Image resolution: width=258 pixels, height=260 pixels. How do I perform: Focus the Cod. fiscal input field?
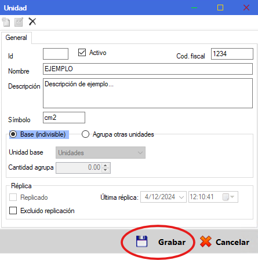232,54
